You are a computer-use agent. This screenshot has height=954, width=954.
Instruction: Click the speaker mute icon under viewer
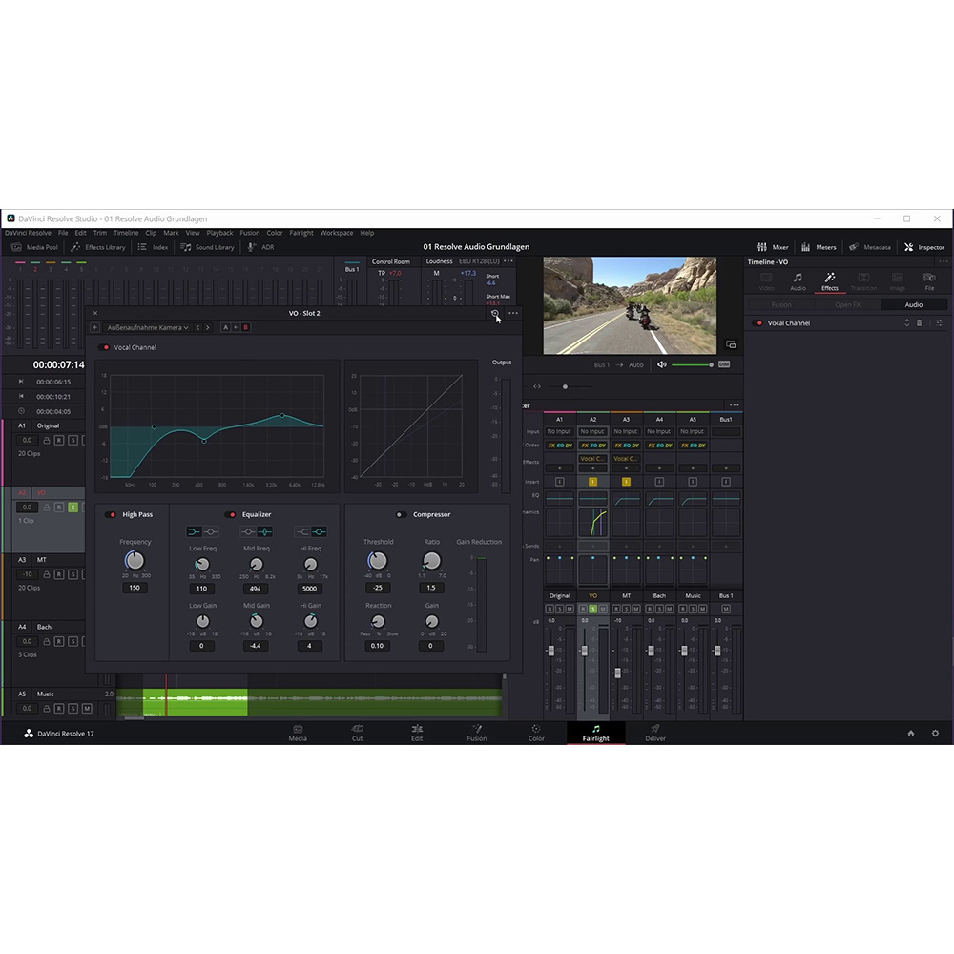pos(662,364)
